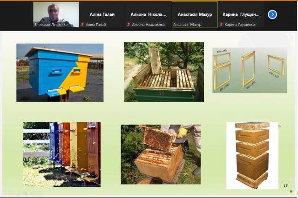Click the beekeeper holding honeycomb frame photo
This screenshot has width=298, height=198.
tap(161, 154)
